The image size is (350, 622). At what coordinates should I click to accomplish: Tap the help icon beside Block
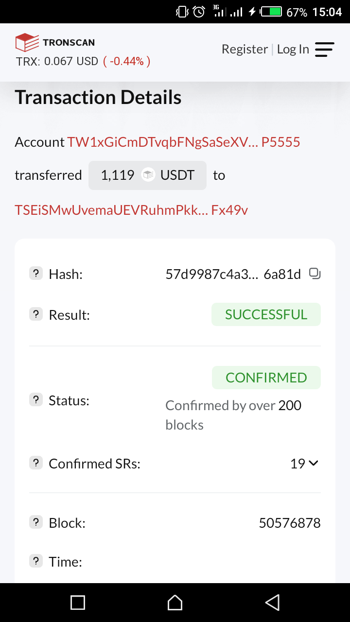[x=36, y=522]
